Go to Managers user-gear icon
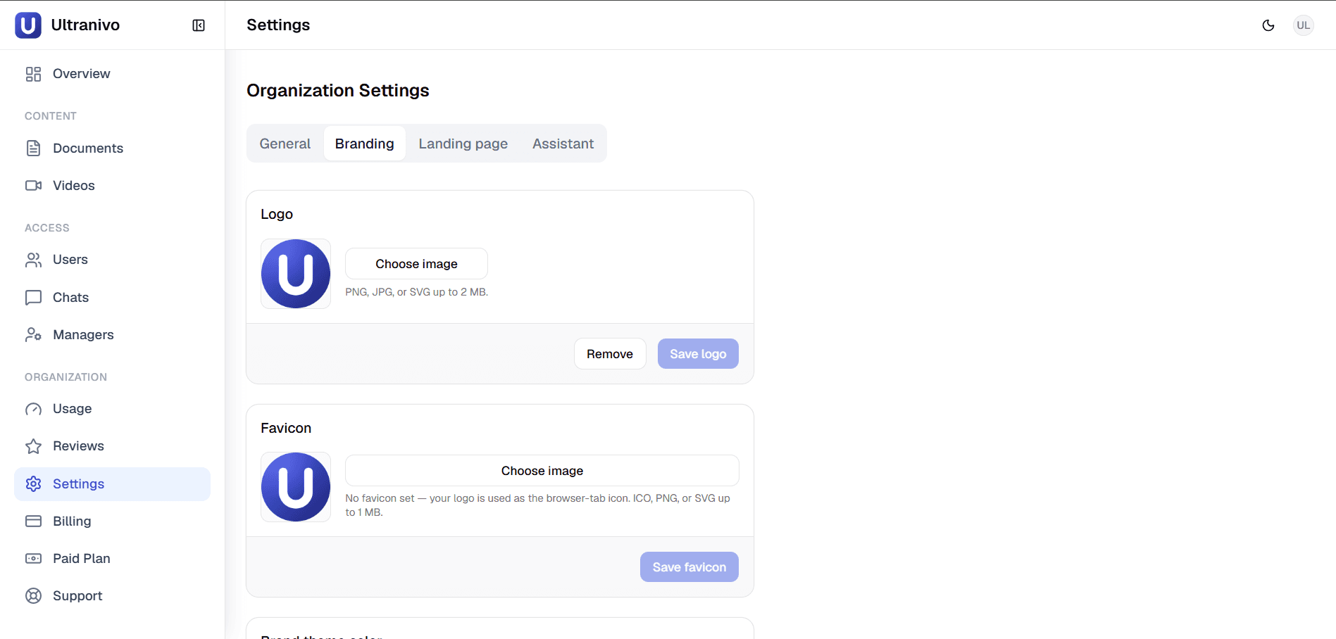This screenshot has height=639, width=1336. point(33,335)
